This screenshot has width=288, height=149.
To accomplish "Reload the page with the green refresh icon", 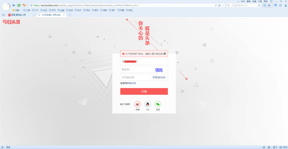I will (x=19, y=5).
